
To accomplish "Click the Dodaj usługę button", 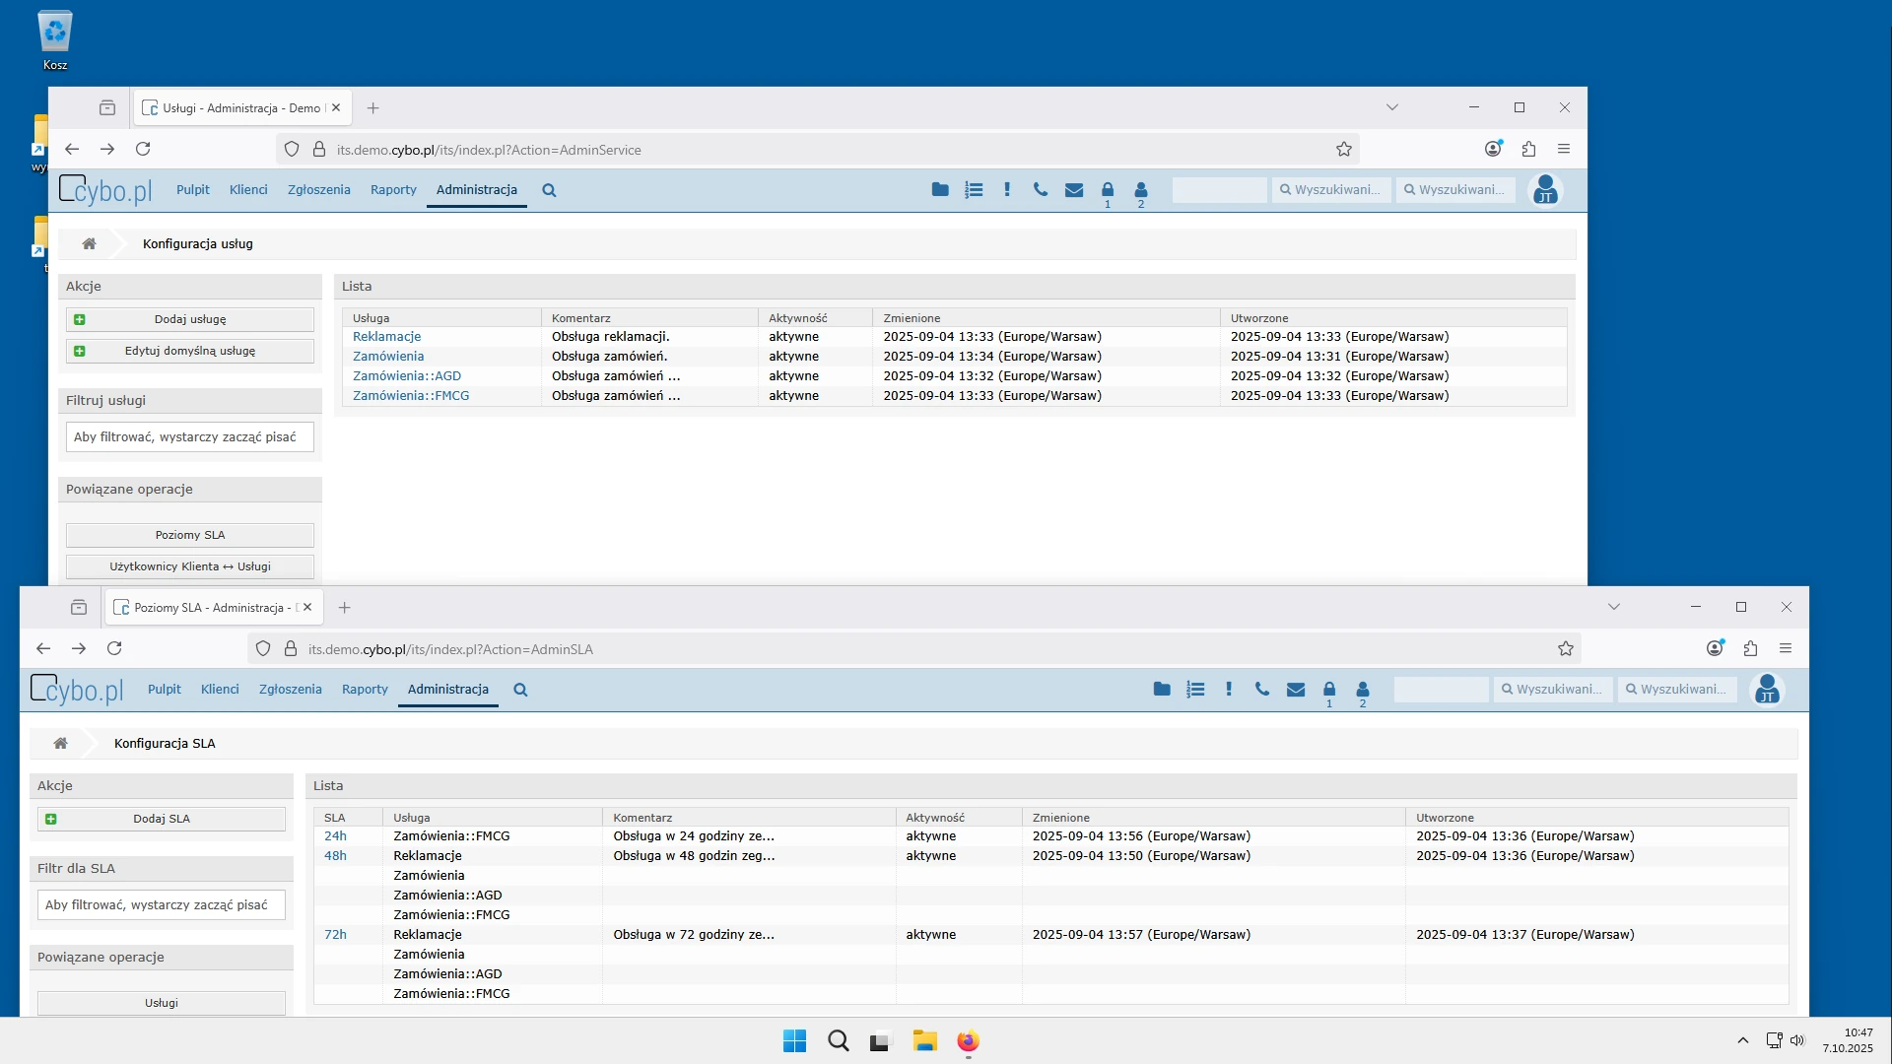I will [x=190, y=319].
